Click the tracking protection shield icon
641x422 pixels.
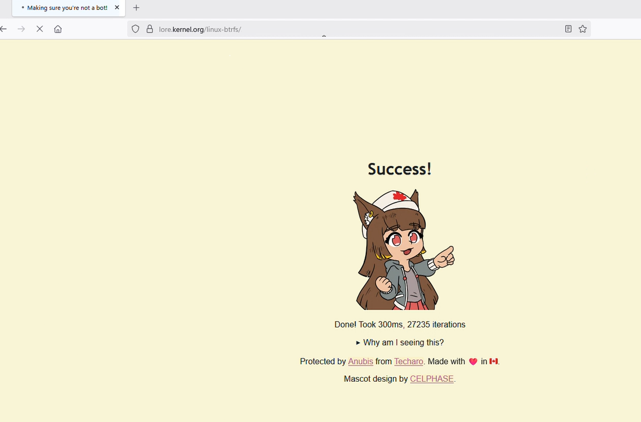135,29
